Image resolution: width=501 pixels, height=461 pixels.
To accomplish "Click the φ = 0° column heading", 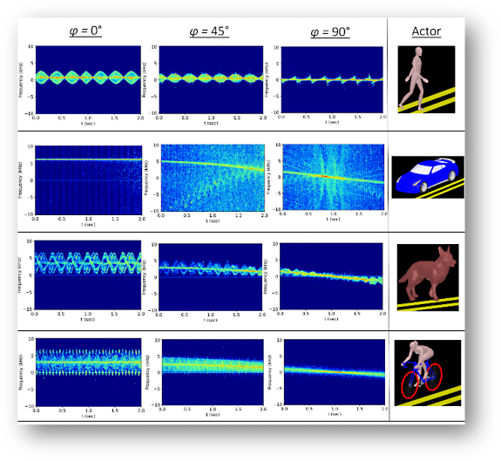I will pos(85,31).
